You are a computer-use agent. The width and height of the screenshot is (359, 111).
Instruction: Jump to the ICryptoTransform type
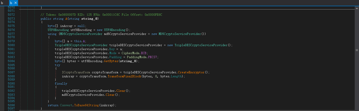pos(76,72)
